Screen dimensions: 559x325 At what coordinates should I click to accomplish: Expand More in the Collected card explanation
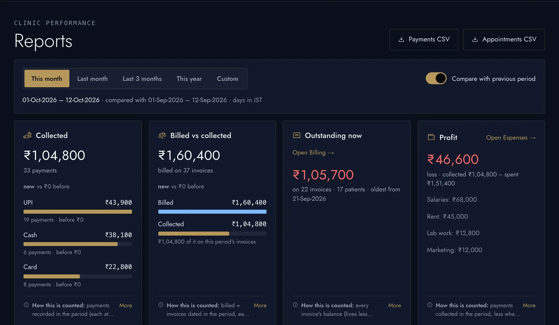click(x=126, y=305)
